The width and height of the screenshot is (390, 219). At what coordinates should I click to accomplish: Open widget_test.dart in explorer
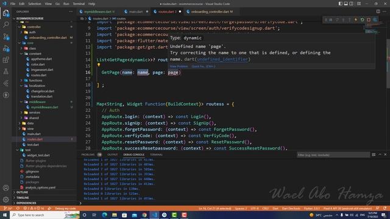[x=38, y=155]
